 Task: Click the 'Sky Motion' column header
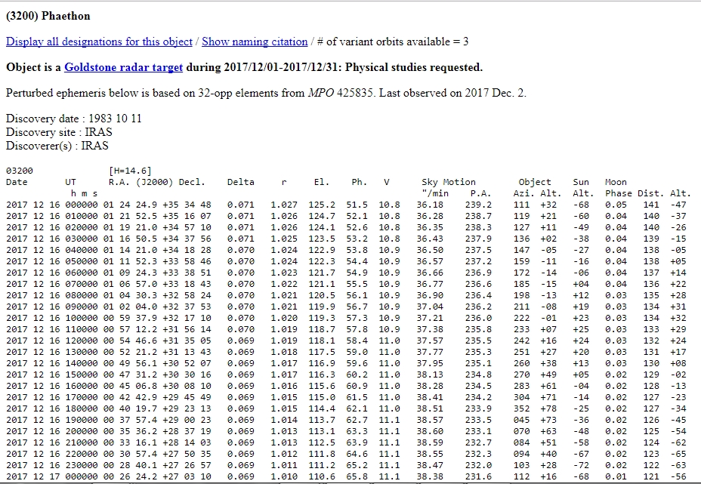pyautogui.click(x=448, y=182)
